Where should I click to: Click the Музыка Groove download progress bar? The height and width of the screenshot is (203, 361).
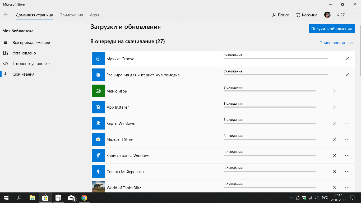pyautogui.click(x=276, y=59)
